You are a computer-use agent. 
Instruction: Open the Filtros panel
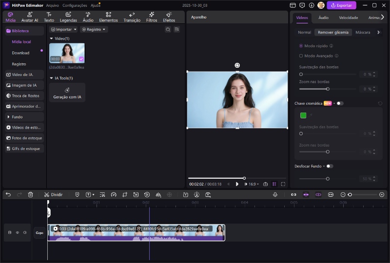click(x=152, y=17)
